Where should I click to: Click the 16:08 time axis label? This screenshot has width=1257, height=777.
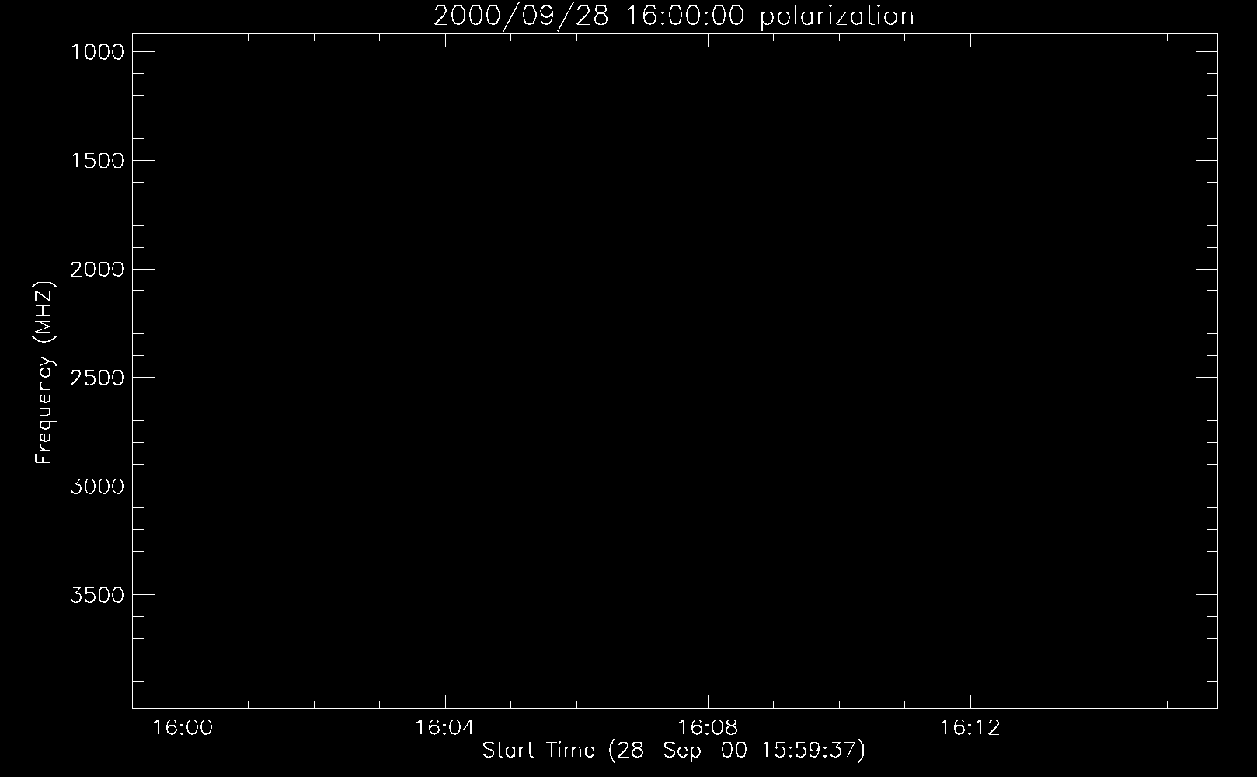click(x=708, y=728)
